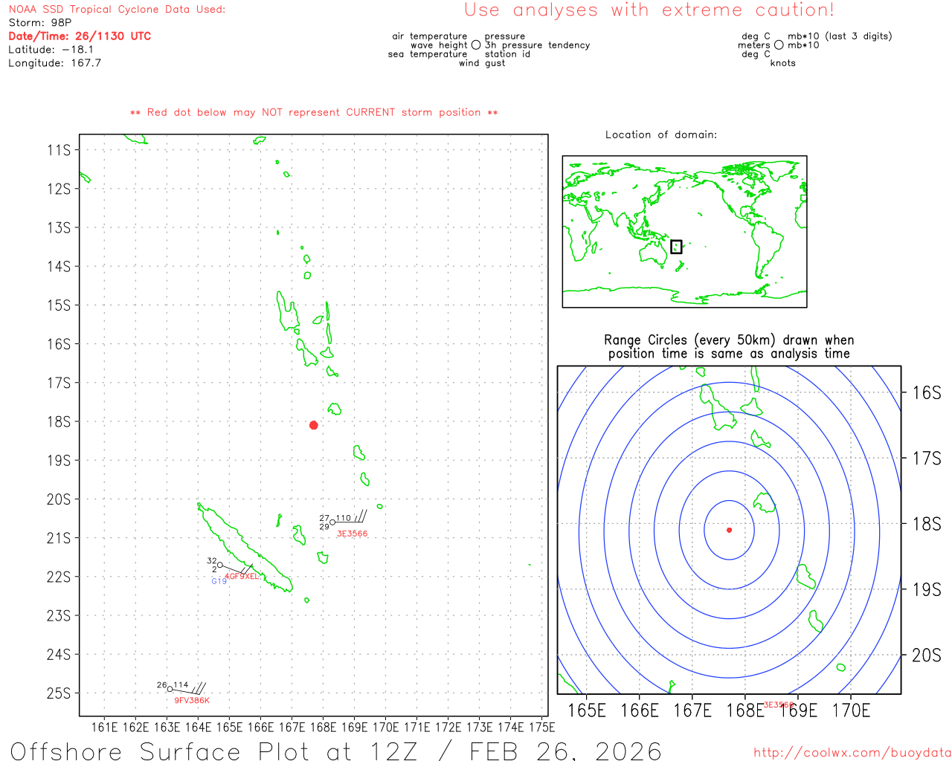Click the 'Location of domain:' label
952x761 pixels.
pos(661,135)
